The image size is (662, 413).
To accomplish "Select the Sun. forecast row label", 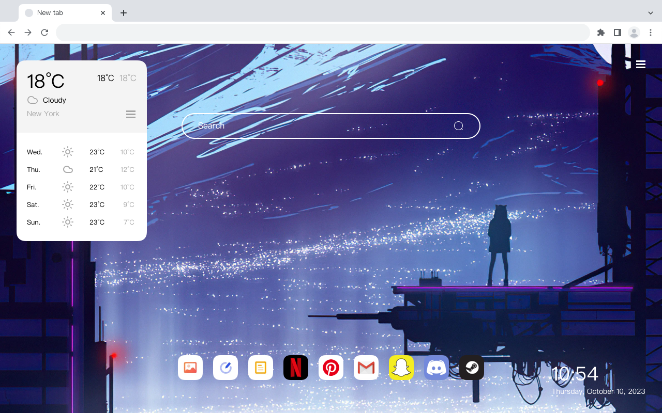I will point(34,223).
